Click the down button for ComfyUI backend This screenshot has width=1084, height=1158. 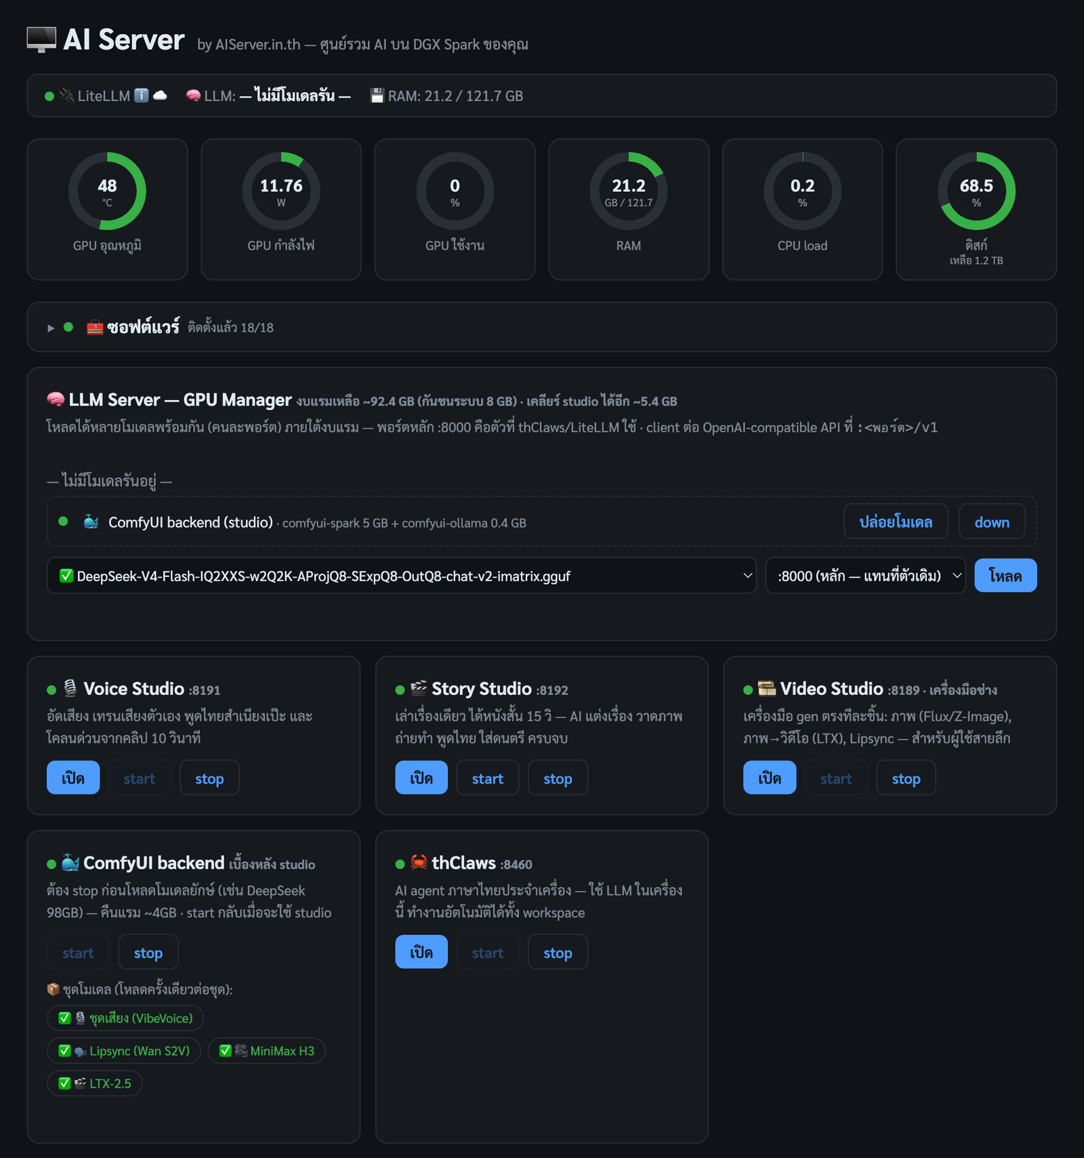[992, 521]
